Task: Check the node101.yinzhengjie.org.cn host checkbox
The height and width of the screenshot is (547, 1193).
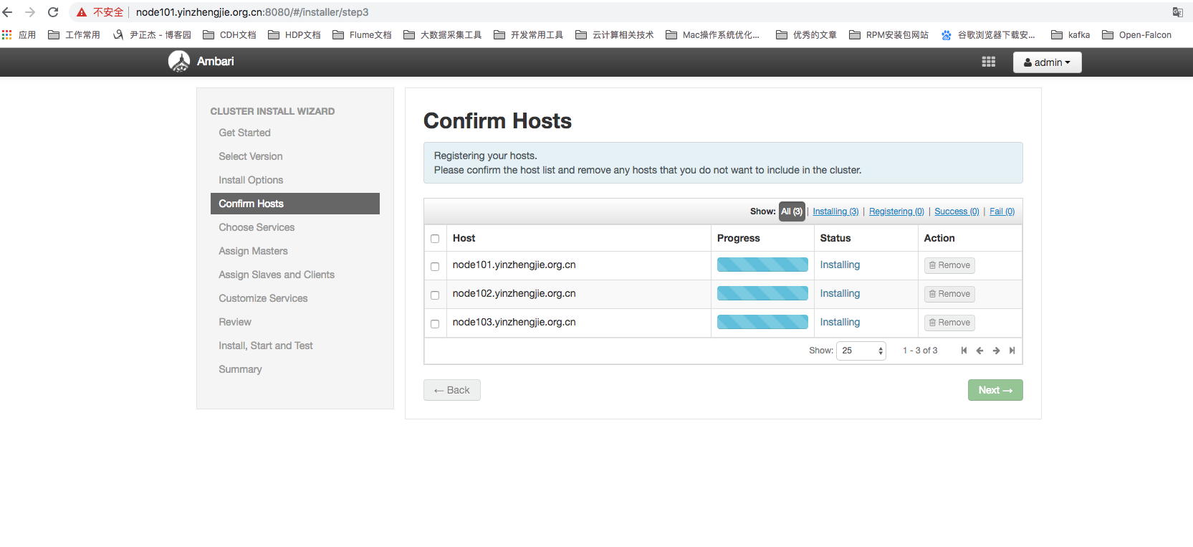Action: pyautogui.click(x=435, y=266)
